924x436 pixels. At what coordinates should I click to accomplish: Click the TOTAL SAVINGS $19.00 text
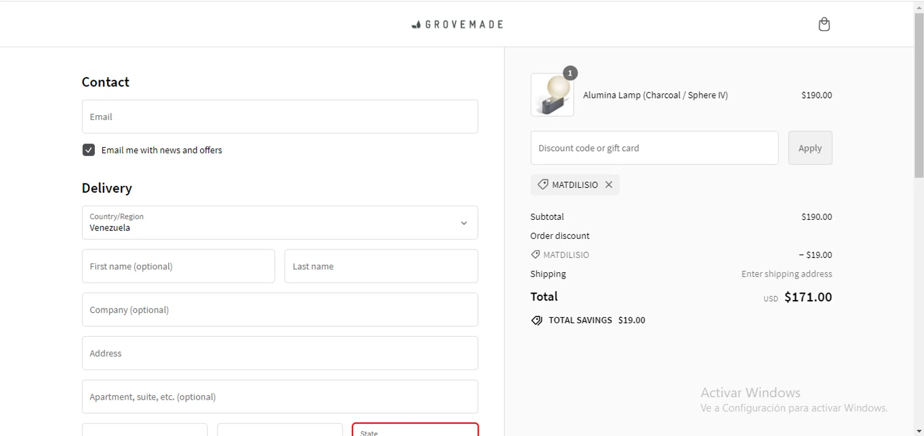[x=597, y=320]
